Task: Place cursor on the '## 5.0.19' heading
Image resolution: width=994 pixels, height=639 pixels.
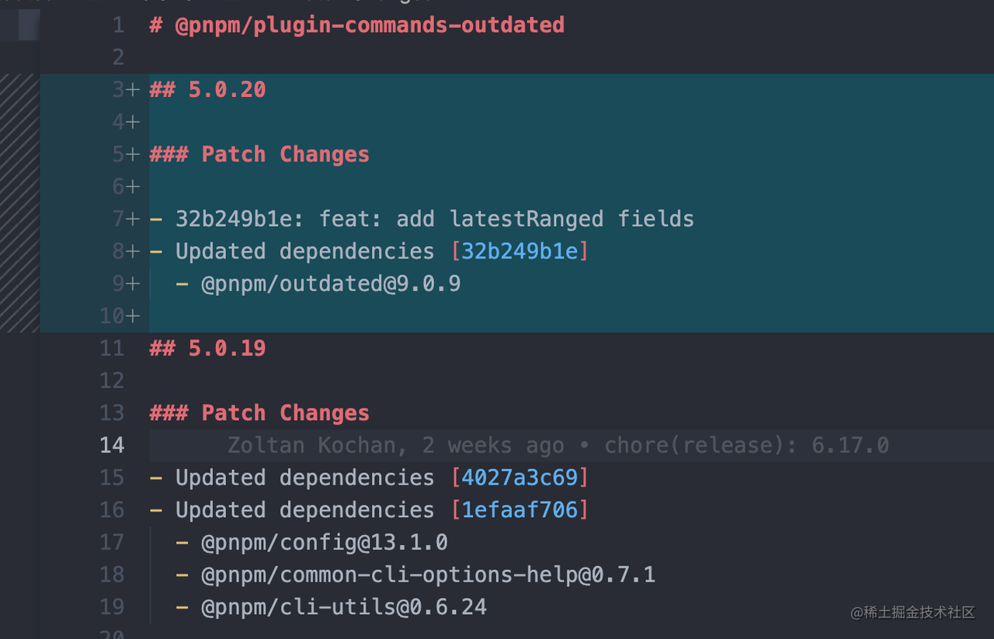Action: click(x=208, y=349)
